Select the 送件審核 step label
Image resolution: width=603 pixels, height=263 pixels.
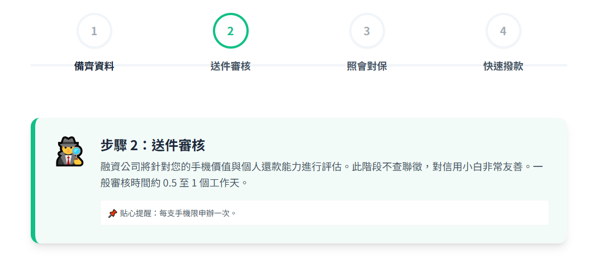[230, 66]
